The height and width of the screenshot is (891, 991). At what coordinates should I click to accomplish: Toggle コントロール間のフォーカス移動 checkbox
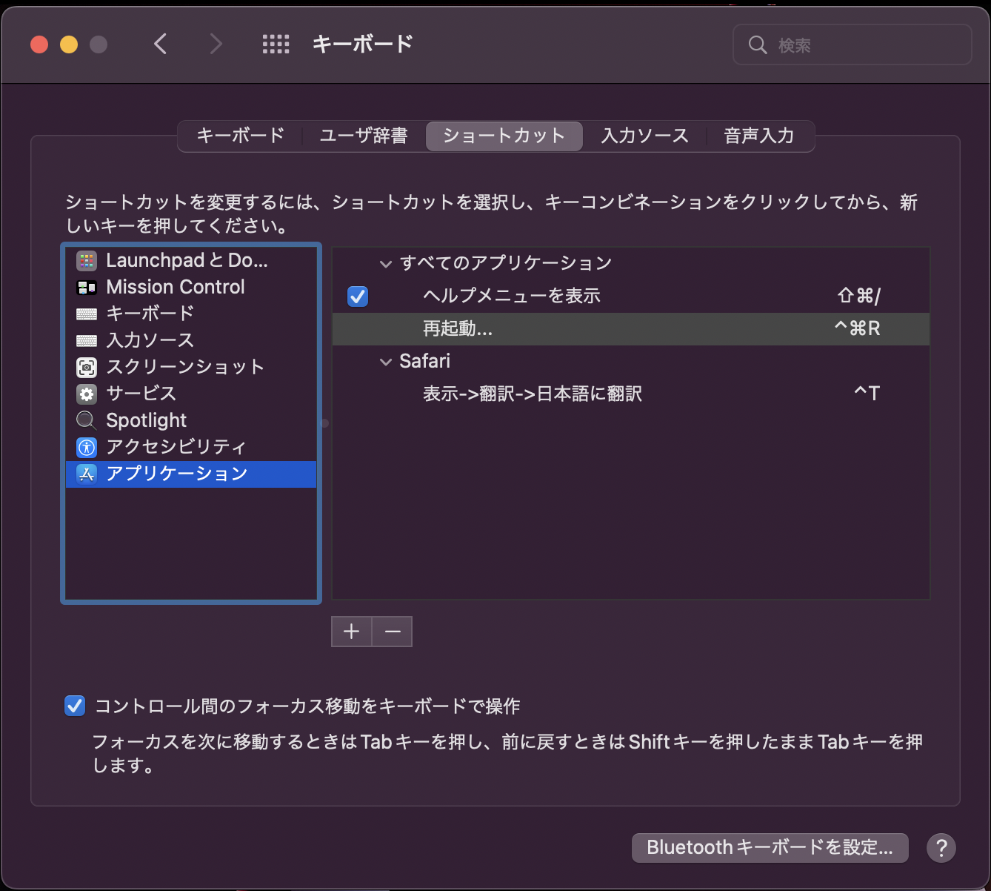click(x=75, y=706)
